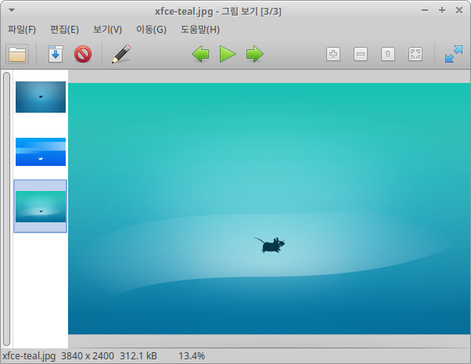Click the zoom in plus icon
Screen dimensions: 471x364
(333, 54)
